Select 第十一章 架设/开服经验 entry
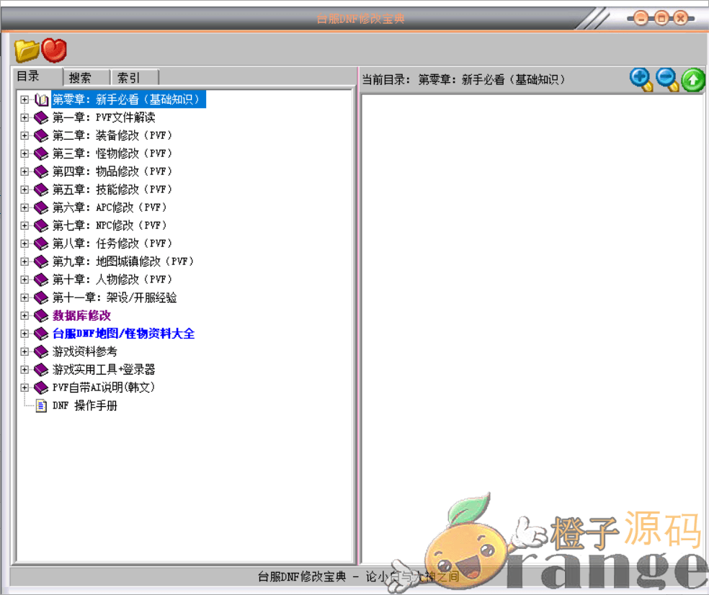Viewport: 709px width, 595px height. coord(114,297)
